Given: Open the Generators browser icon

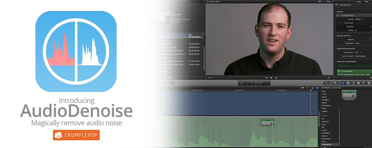Looking at the screenshot, I should [x=369, y=83].
